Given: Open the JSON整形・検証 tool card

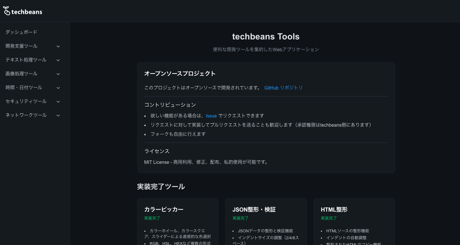Looking at the screenshot, I should (x=266, y=222).
